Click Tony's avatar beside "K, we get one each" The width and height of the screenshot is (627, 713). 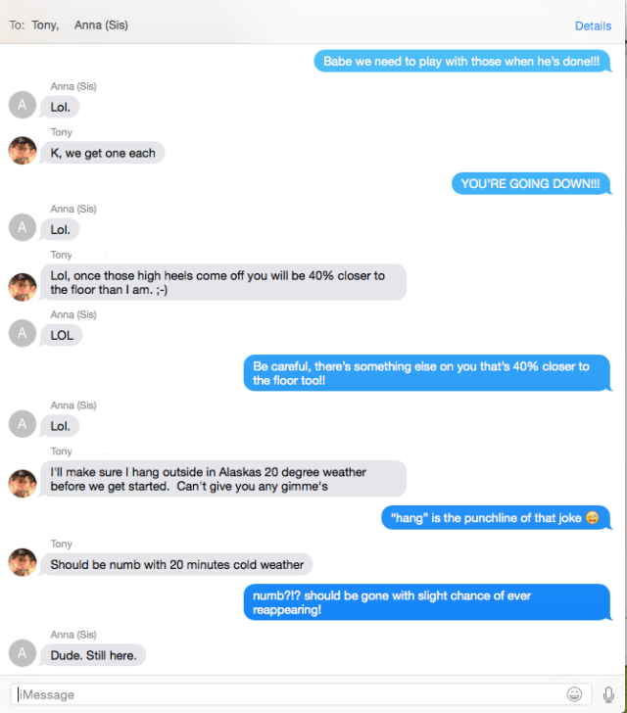23,151
